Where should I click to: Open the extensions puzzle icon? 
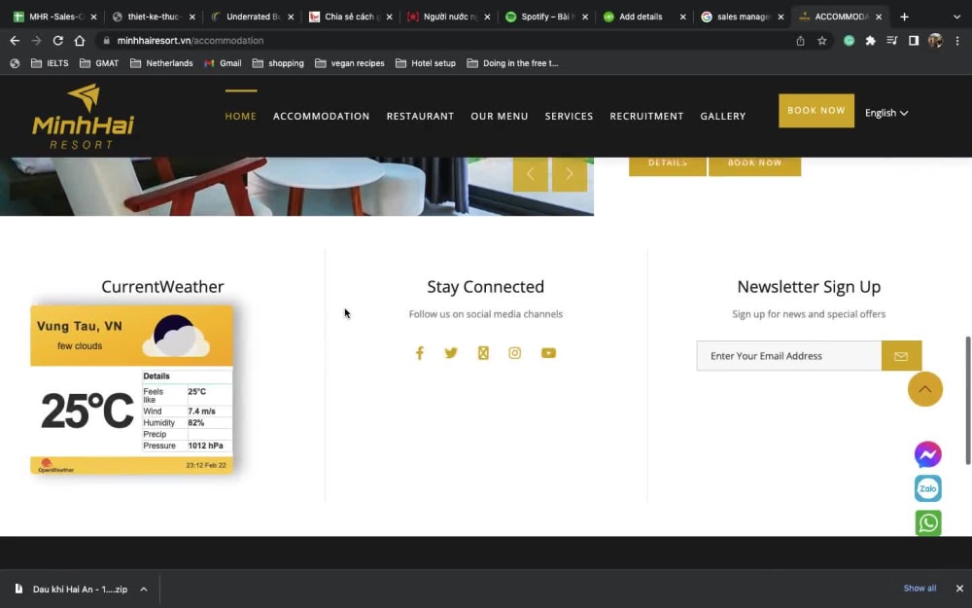pyautogui.click(x=870, y=40)
